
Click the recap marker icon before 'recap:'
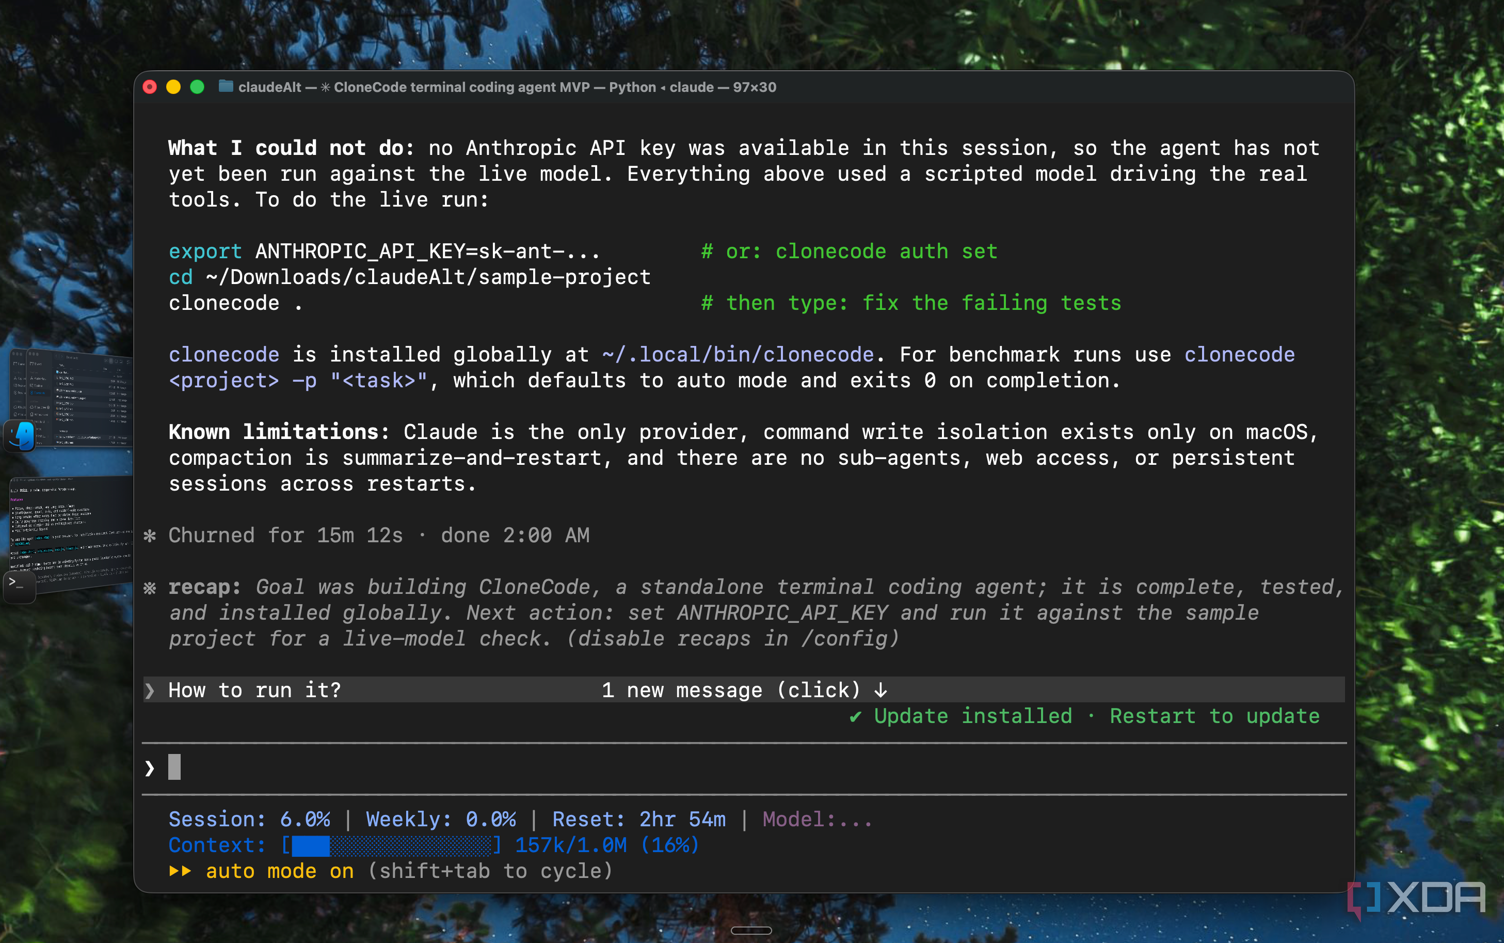pos(150,588)
